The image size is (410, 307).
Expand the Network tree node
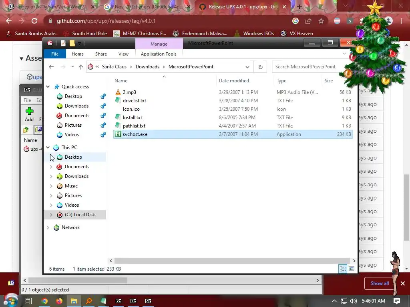(x=48, y=227)
